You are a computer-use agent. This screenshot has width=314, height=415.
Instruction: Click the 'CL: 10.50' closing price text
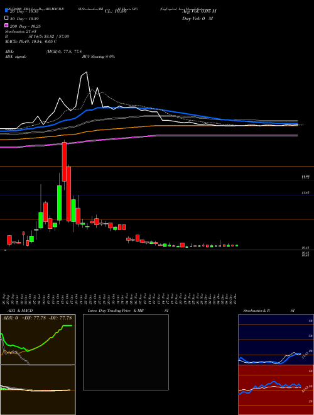tap(116, 11)
